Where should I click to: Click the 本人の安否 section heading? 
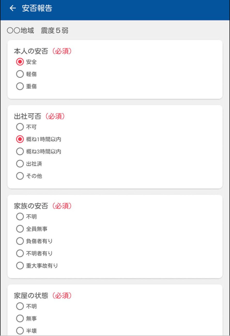click(x=31, y=51)
